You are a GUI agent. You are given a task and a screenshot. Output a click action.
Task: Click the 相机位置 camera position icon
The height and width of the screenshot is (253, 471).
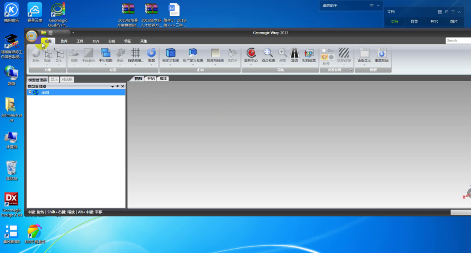309,53
